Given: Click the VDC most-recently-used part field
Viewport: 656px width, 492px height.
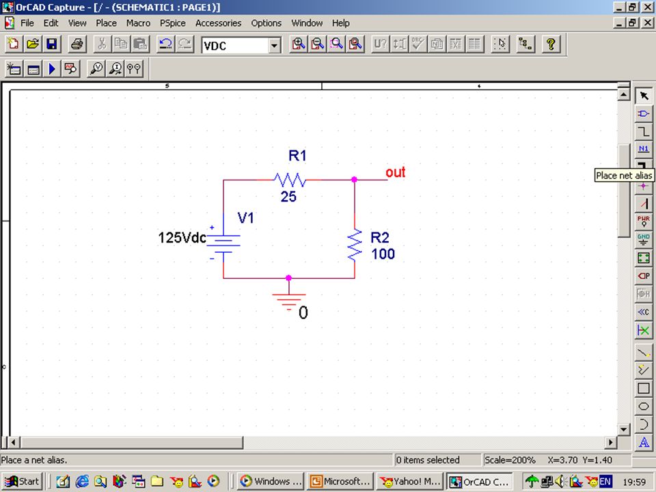Looking at the screenshot, I should pyautogui.click(x=235, y=45).
